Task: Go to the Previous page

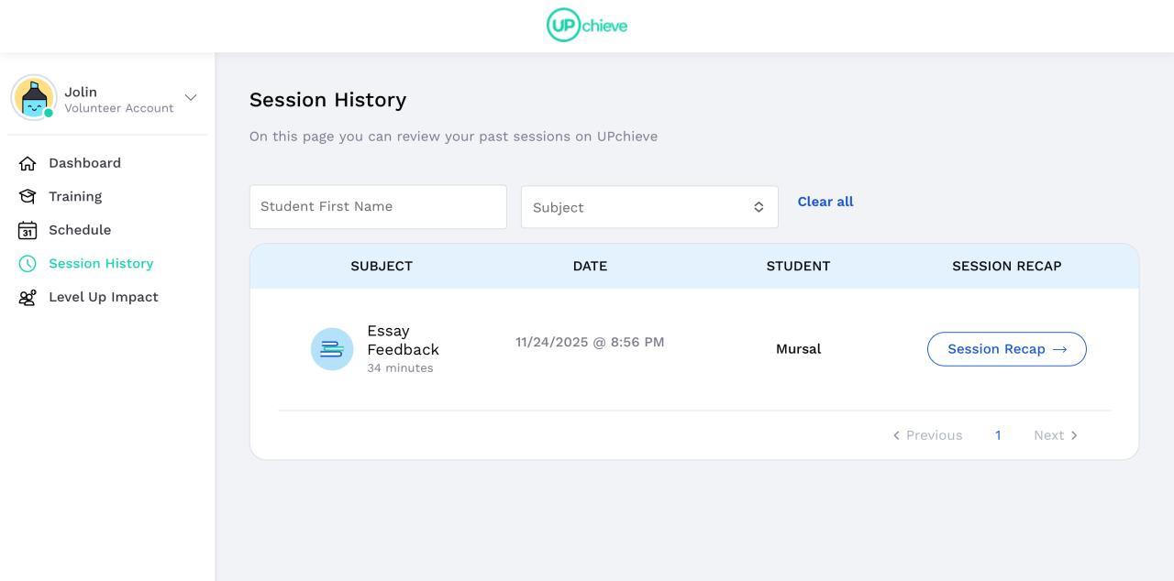Action: pos(927,435)
